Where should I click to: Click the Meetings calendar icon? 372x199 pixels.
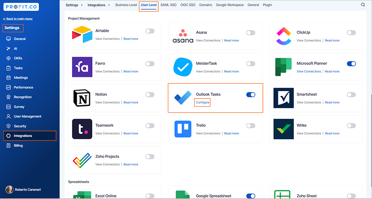9,78
